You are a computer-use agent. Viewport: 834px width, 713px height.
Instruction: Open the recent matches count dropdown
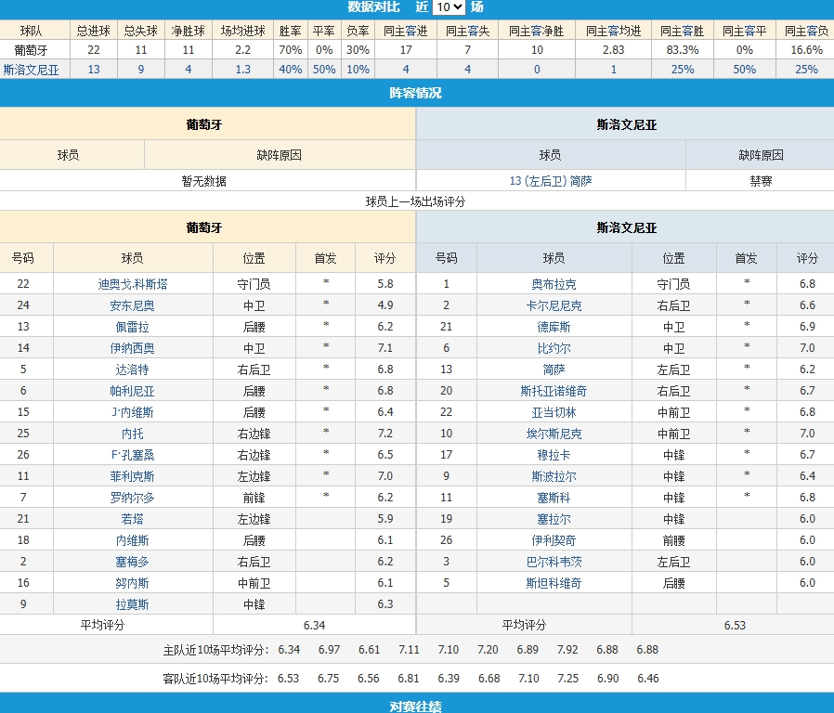pos(450,7)
